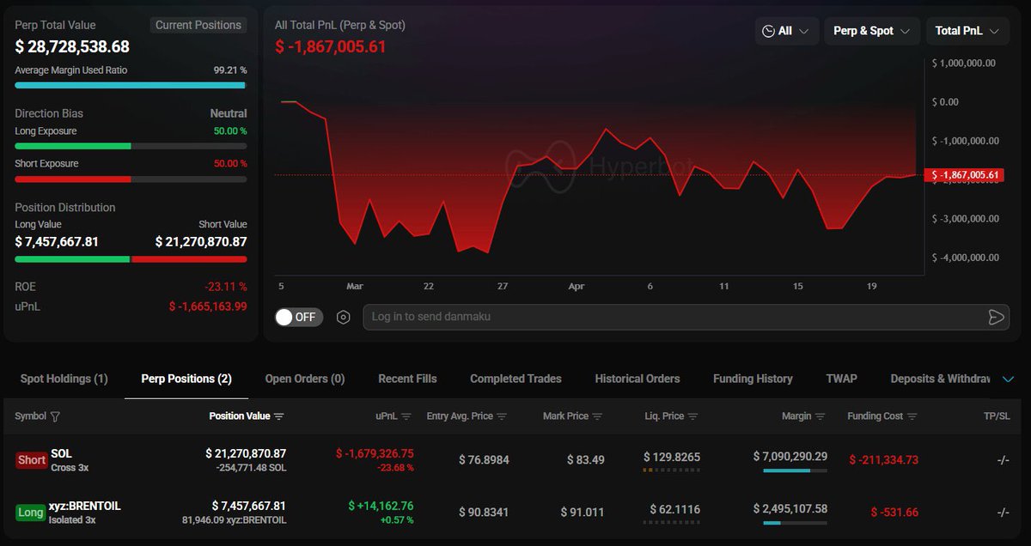Click the sort icon beside Mark Price

click(597, 416)
